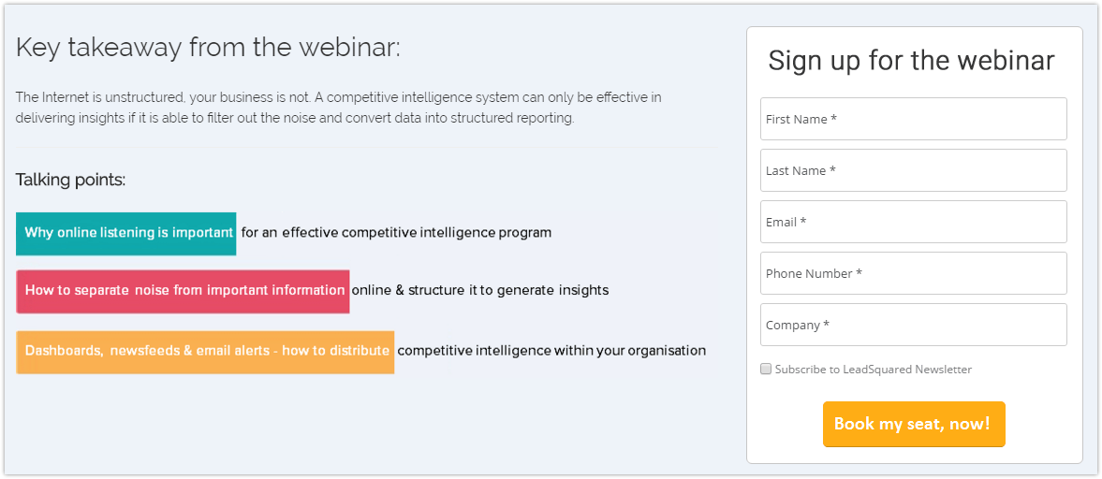Click the 'Subscribe to LeadSquared Newsletter' label text
Image resolution: width=1102 pixels, height=479 pixels.
coord(873,370)
